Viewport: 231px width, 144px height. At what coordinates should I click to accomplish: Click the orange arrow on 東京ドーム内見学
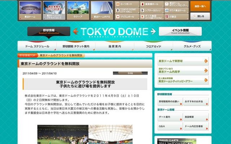(x=206, y=71)
